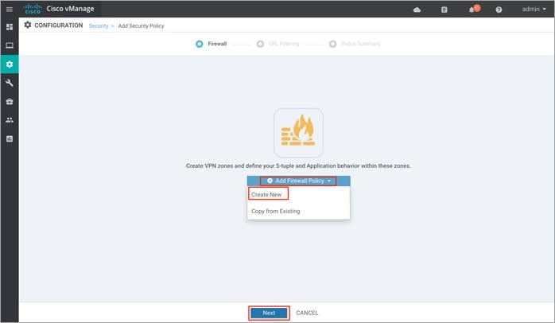Image resolution: width=555 pixels, height=323 pixels.
Task: Click the cloud icon in header
Action: (x=417, y=10)
